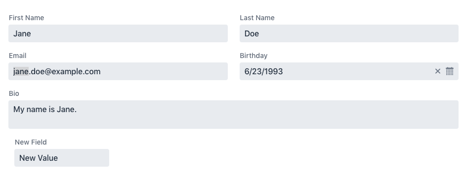Click the 'New Value' text
The image size is (464, 177).
(x=39, y=158)
